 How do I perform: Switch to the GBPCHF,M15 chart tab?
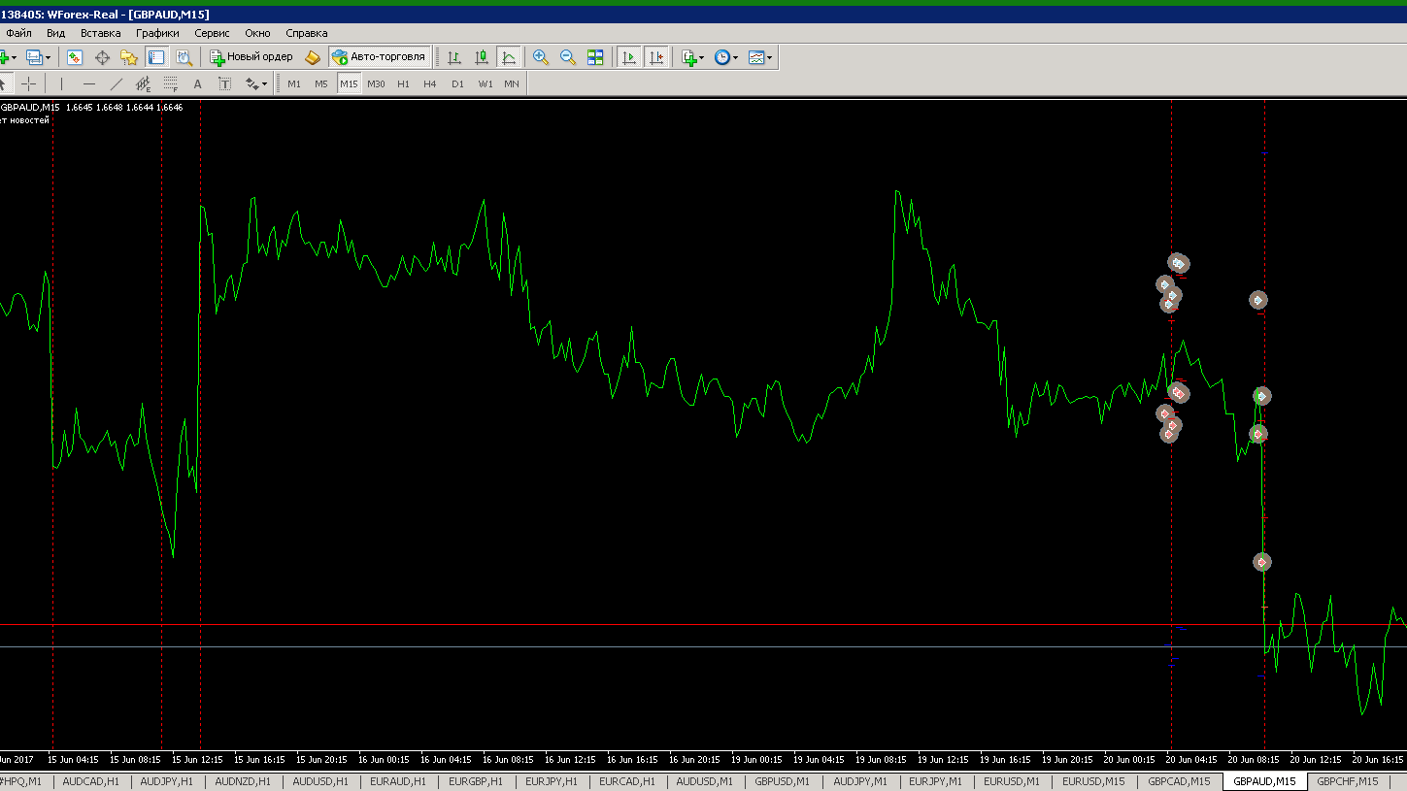1348,781
